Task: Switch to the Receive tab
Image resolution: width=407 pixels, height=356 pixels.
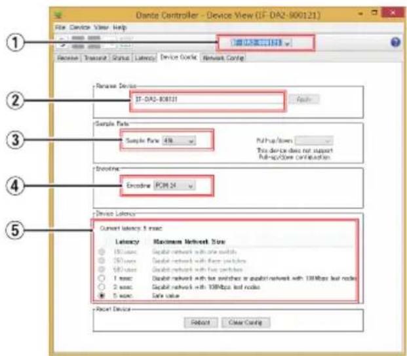Action: pyautogui.click(x=68, y=58)
